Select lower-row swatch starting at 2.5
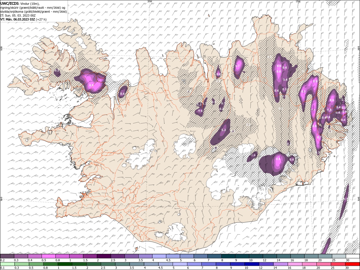Image resolution: width=360 pixels, height=270 pixels. (108, 264)
